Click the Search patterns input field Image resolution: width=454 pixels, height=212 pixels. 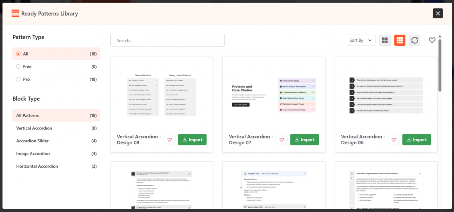167,40
